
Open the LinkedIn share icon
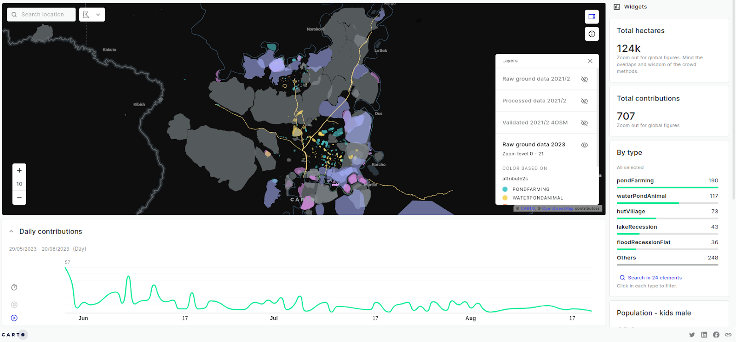coord(704,335)
